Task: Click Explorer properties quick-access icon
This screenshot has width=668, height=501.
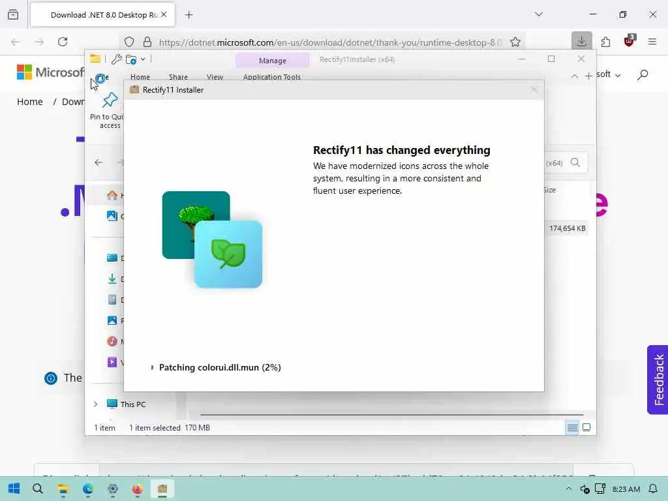Action: 116,59
